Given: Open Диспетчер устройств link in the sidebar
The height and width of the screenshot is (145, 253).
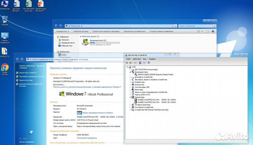Looking at the screenshot, I should pyautogui.click(x=28, y=73).
